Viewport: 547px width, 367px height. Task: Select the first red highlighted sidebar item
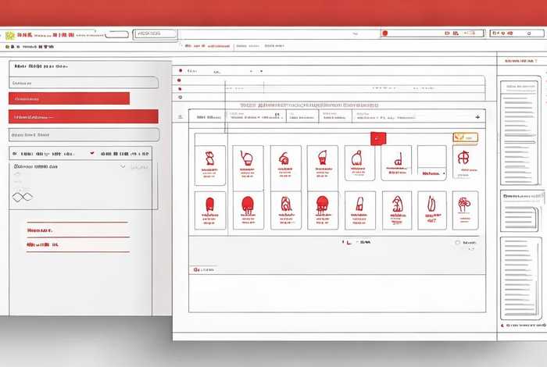(x=69, y=98)
